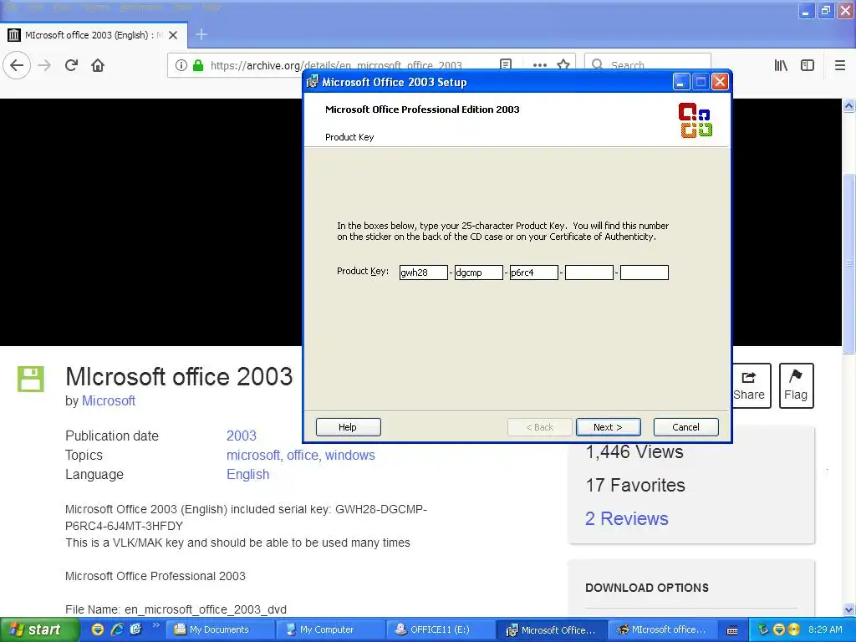
Task: Open the Firefox hamburger menu
Action: point(840,65)
